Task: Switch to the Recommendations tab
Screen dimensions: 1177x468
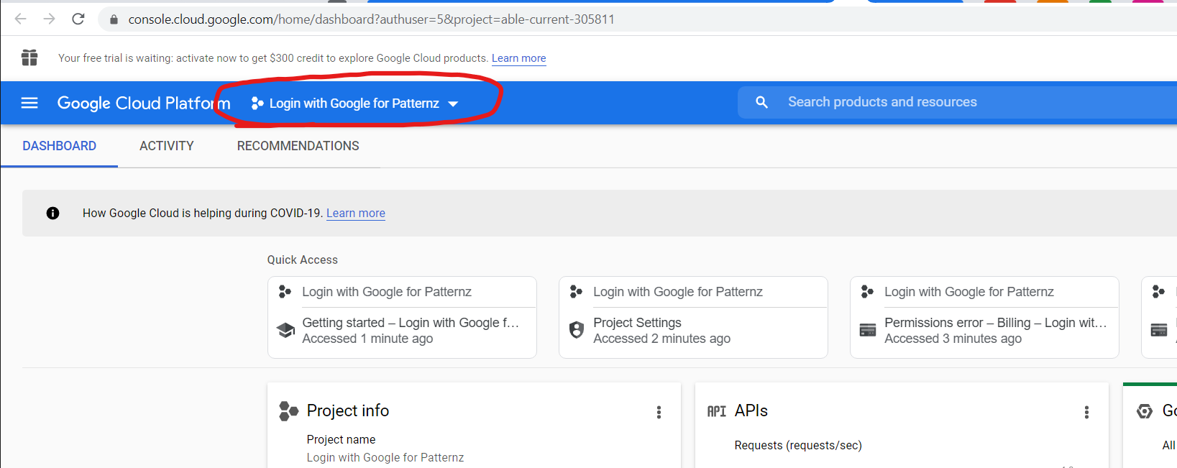Action: click(x=298, y=146)
